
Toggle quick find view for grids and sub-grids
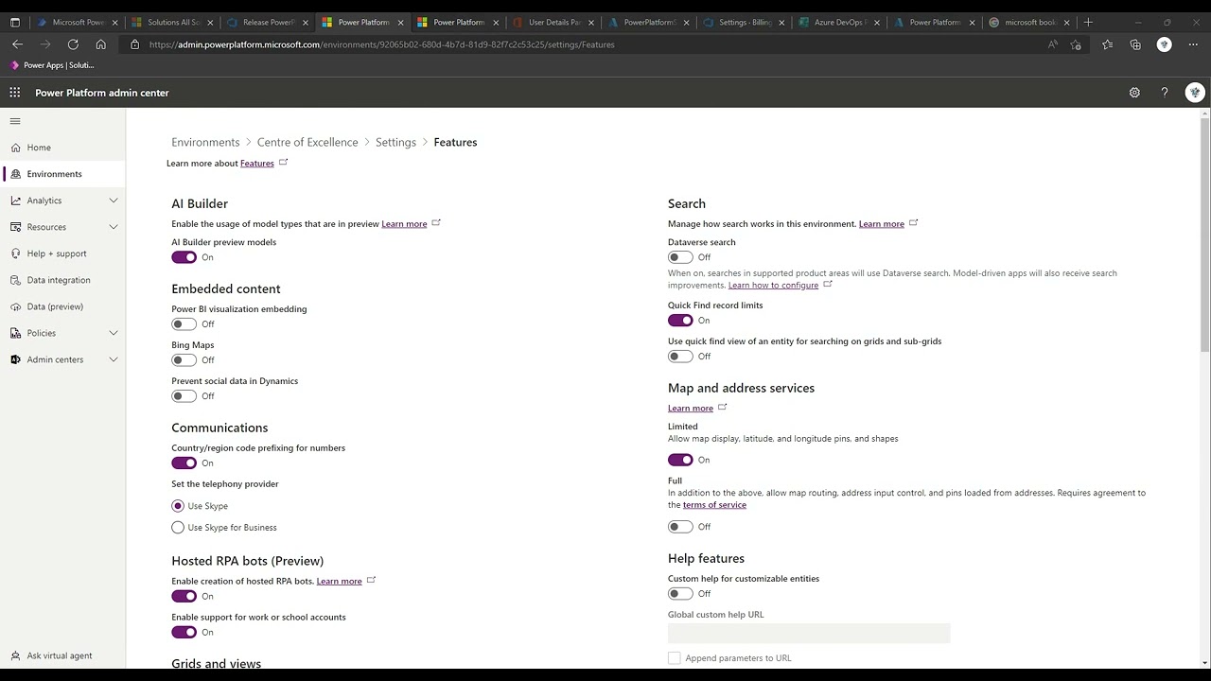click(680, 357)
